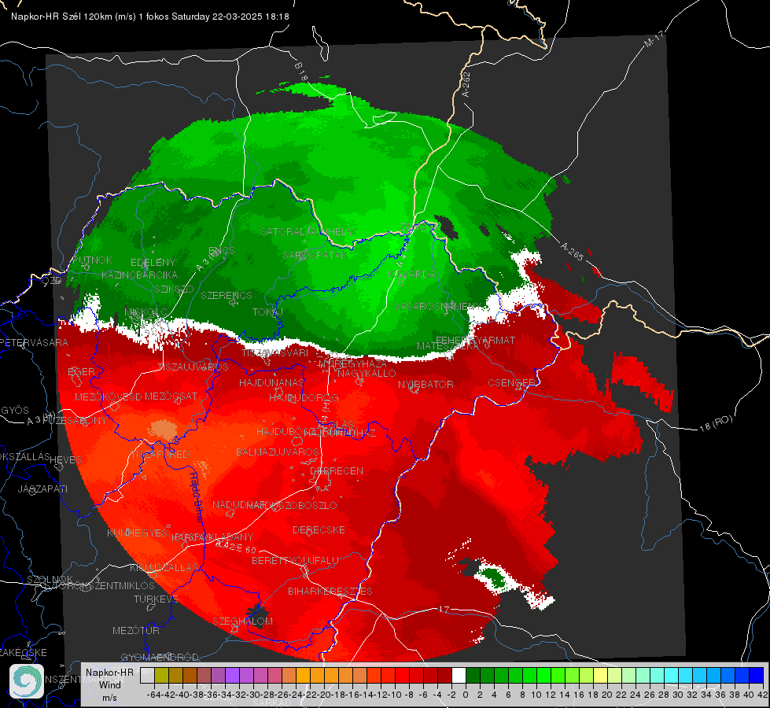Click the GYOMAENDROD label
Viewport: 770px width, 708px height.
(x=160, y=658)
